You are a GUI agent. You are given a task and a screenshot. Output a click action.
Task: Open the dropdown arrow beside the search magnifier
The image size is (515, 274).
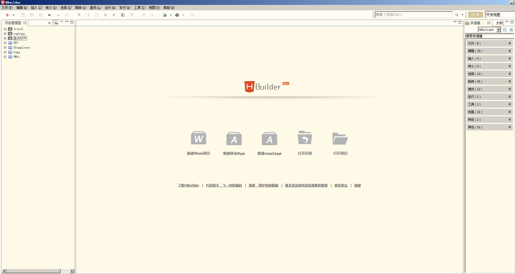pos(462,15)
